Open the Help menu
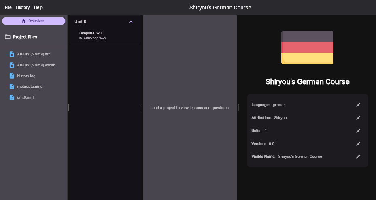This screenshot has width=376, height=200. pos(38,7)
